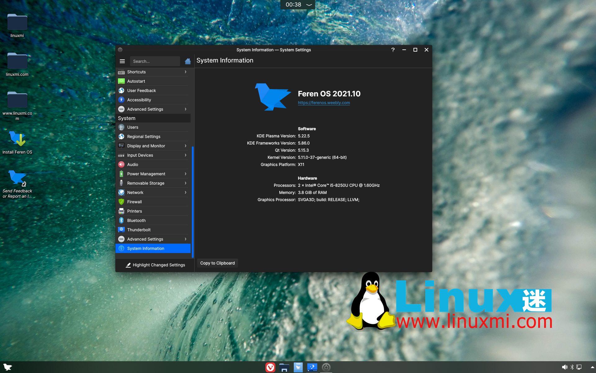Screen dimensions: 596x373
Task: Click the Accessibility icon
Action: point(121,100)
